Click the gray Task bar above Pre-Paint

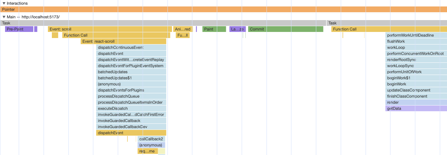tap(163, 23)
